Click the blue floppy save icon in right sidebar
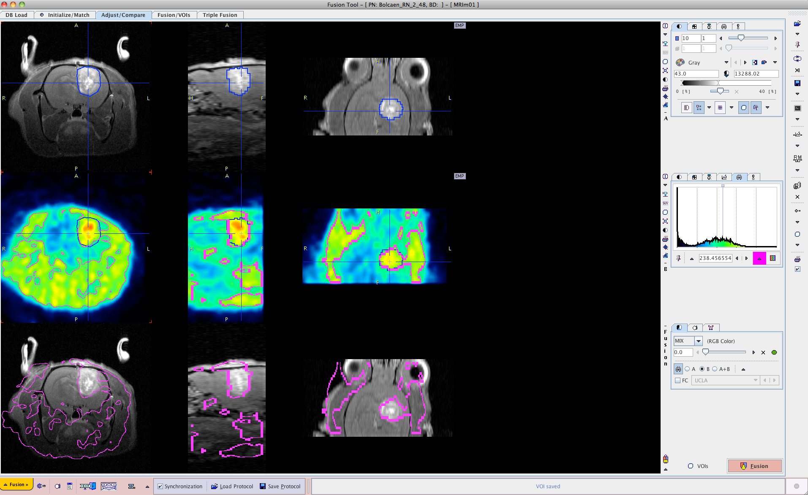The image size is (808, 495). (x=797, y=83)
